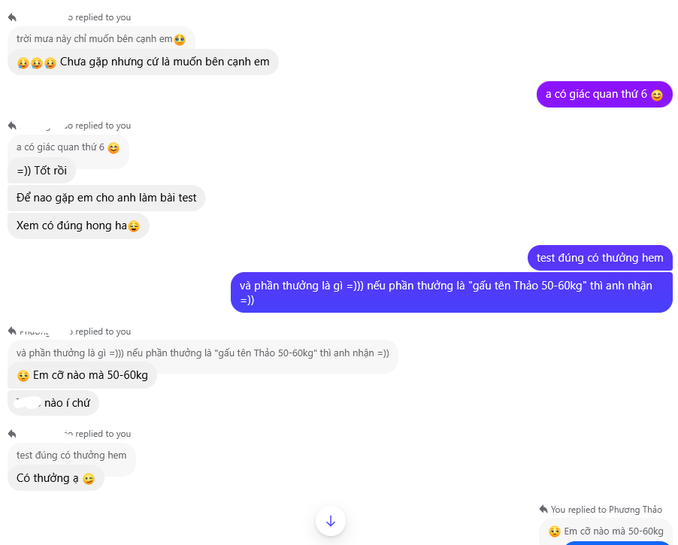The image size is (678, 545).
Task: Click reply arrow beside "You replied to Phương Thảo"
Action: point(543,510)
